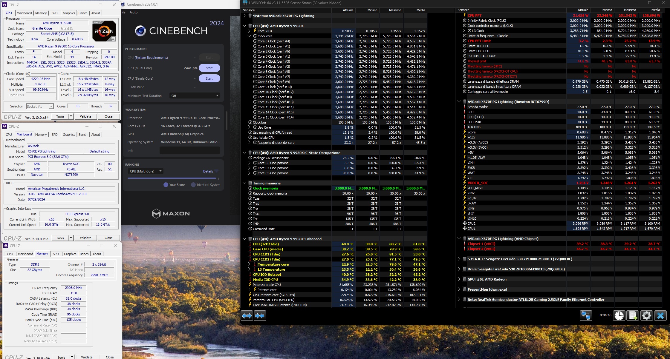Close sensors with blue X icon
This screenshot has width=670, height=359.
660,315
